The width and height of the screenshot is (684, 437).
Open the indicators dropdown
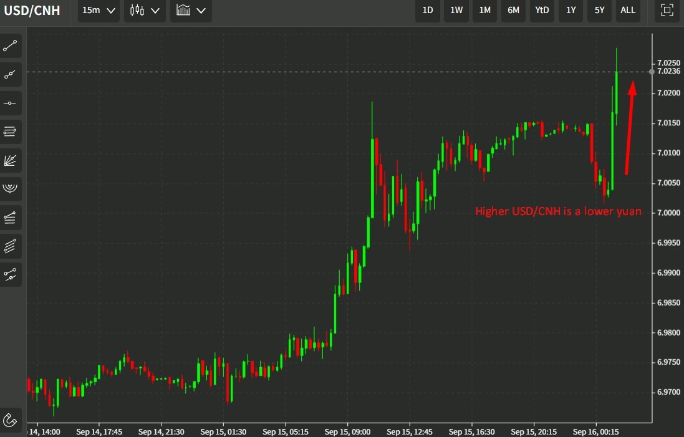click(191, 11)
